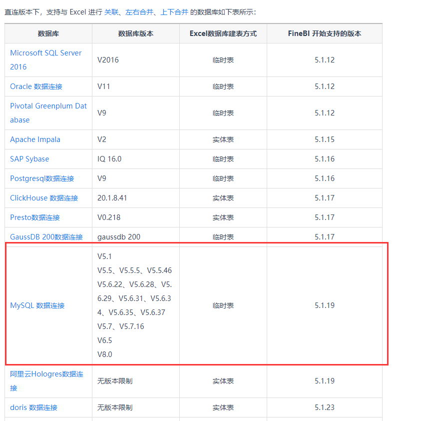
Task: Open Oracle 数据连接 link
Action: [36, 86]
